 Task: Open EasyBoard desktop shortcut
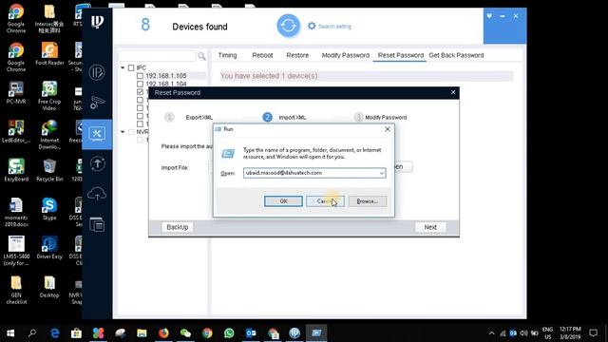16,170
